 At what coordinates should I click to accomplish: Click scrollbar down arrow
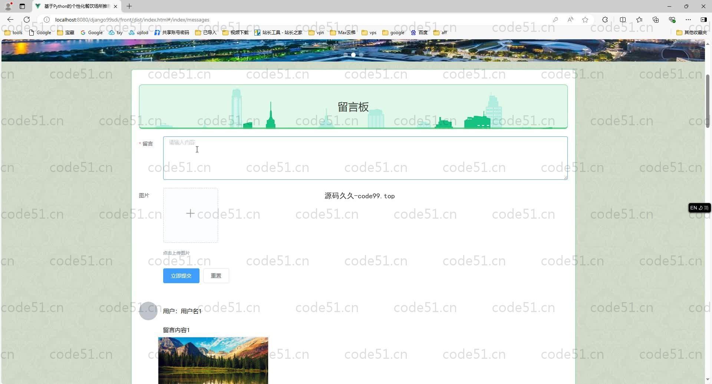tap(708, 380)
